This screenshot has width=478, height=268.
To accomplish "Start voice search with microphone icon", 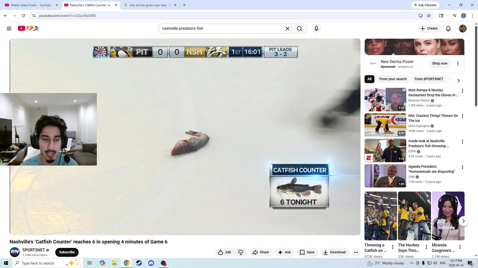I will tap(316, 28).
